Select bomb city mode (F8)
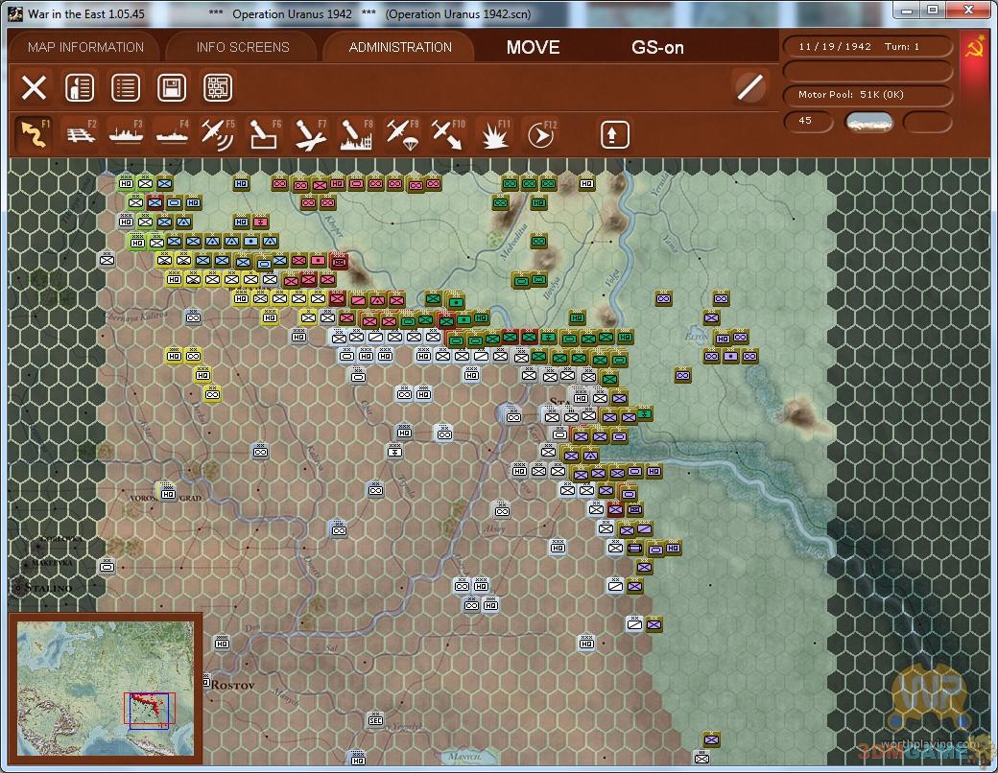The image size is (998, 773). tap(356, 133)
